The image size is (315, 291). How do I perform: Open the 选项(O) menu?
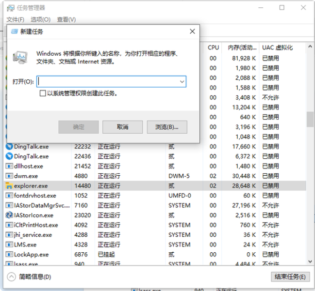tap(41, 20)
